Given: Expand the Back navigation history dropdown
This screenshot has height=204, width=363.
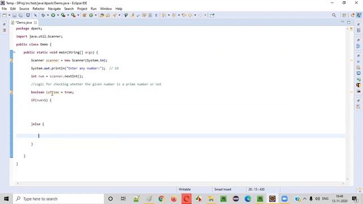Looking at the screenshot, I should tap(195, 15).
